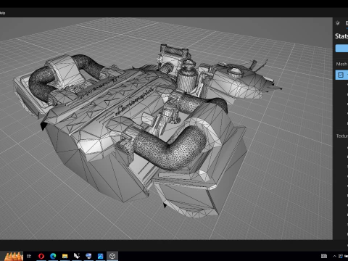The image size is (348, 261).
Task: Toggle the checked Mesh data checkbox
Action: coord(341,75)
